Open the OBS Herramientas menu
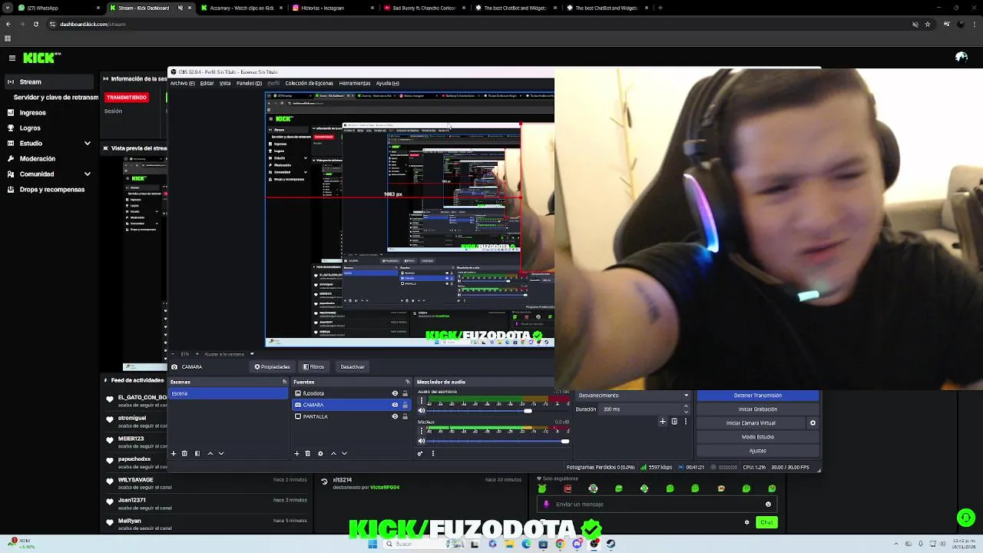 pyautogui.click(x=355, y=83)
